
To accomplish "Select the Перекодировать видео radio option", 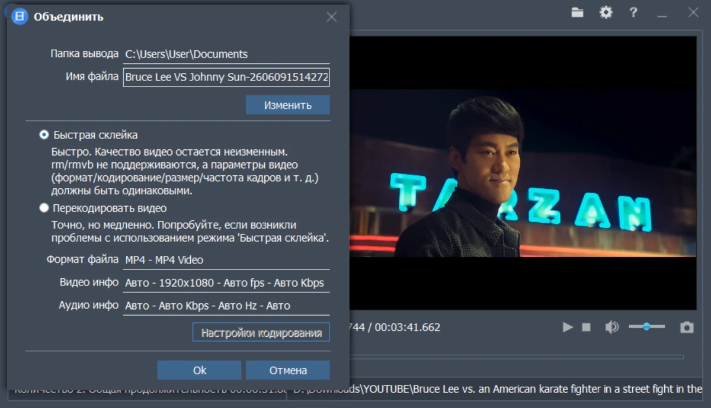I will click(x=44, y=208).
